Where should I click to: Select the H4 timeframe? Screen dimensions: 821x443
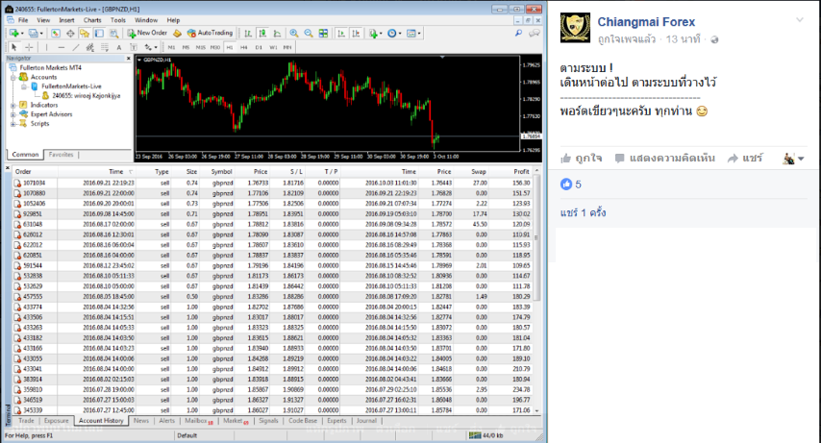click(244, 47)
